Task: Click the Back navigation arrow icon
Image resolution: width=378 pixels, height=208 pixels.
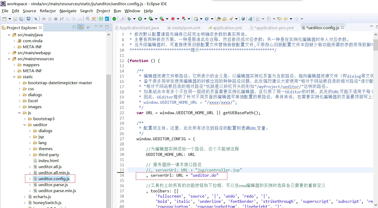Action: coord(286,19)
